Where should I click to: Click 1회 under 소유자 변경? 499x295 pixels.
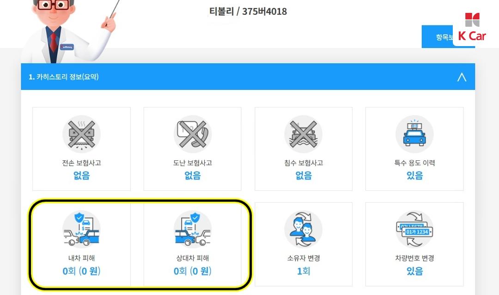(x=303, y=271)
